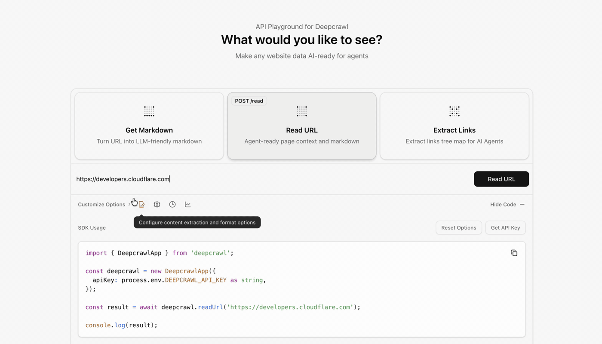The image size is (602, 344).
Task: Click the POST /read badge
Action: [x=249, y=101]
